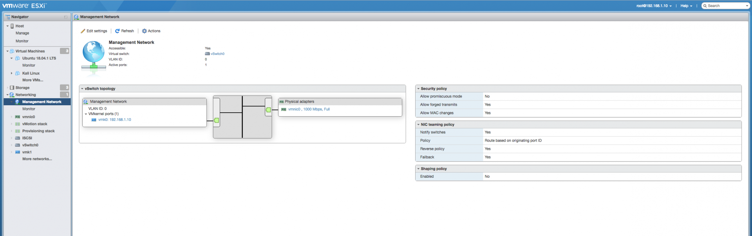Click the Navigator panel icon
752x236 pixels.
[8, 17]
